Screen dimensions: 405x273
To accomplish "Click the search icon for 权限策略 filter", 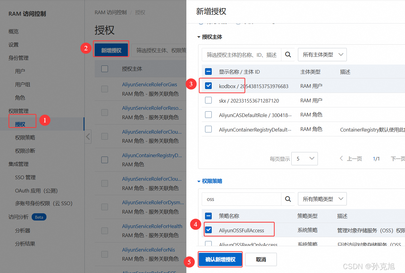I will point(288,199).
